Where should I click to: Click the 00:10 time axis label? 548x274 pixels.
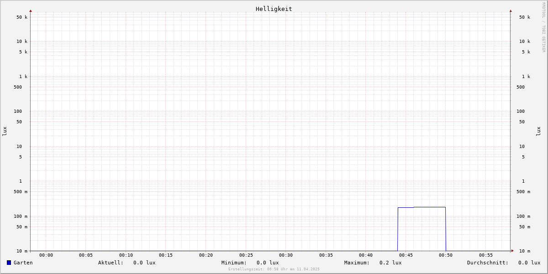point(126,255)
